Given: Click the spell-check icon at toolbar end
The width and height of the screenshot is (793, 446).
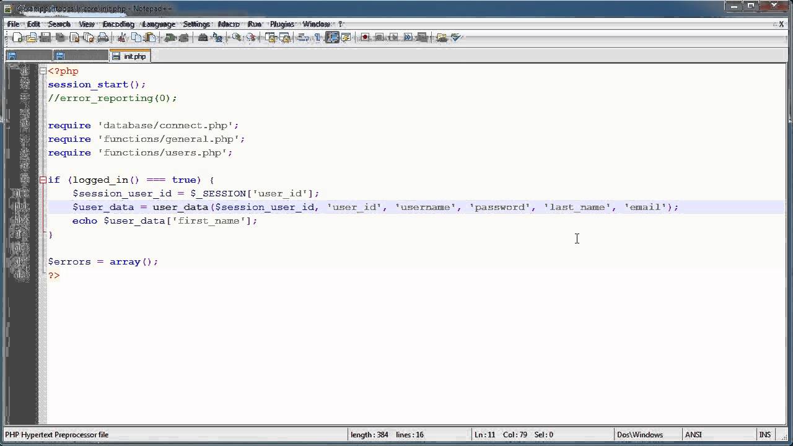Looking at the screenshot, I should click(x=456, y=38).
